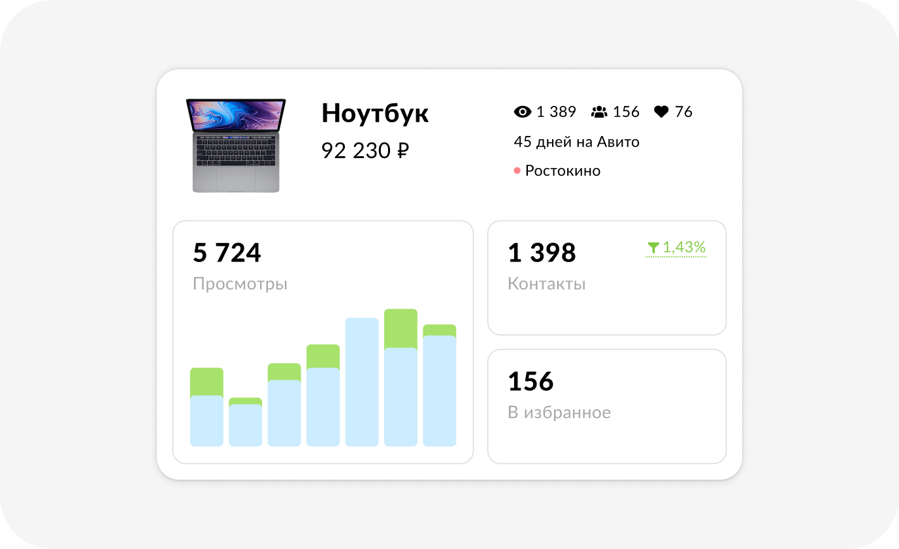Click the Ростокино location label
Viewport: 899px width, 549px height.
coord(563,171)
